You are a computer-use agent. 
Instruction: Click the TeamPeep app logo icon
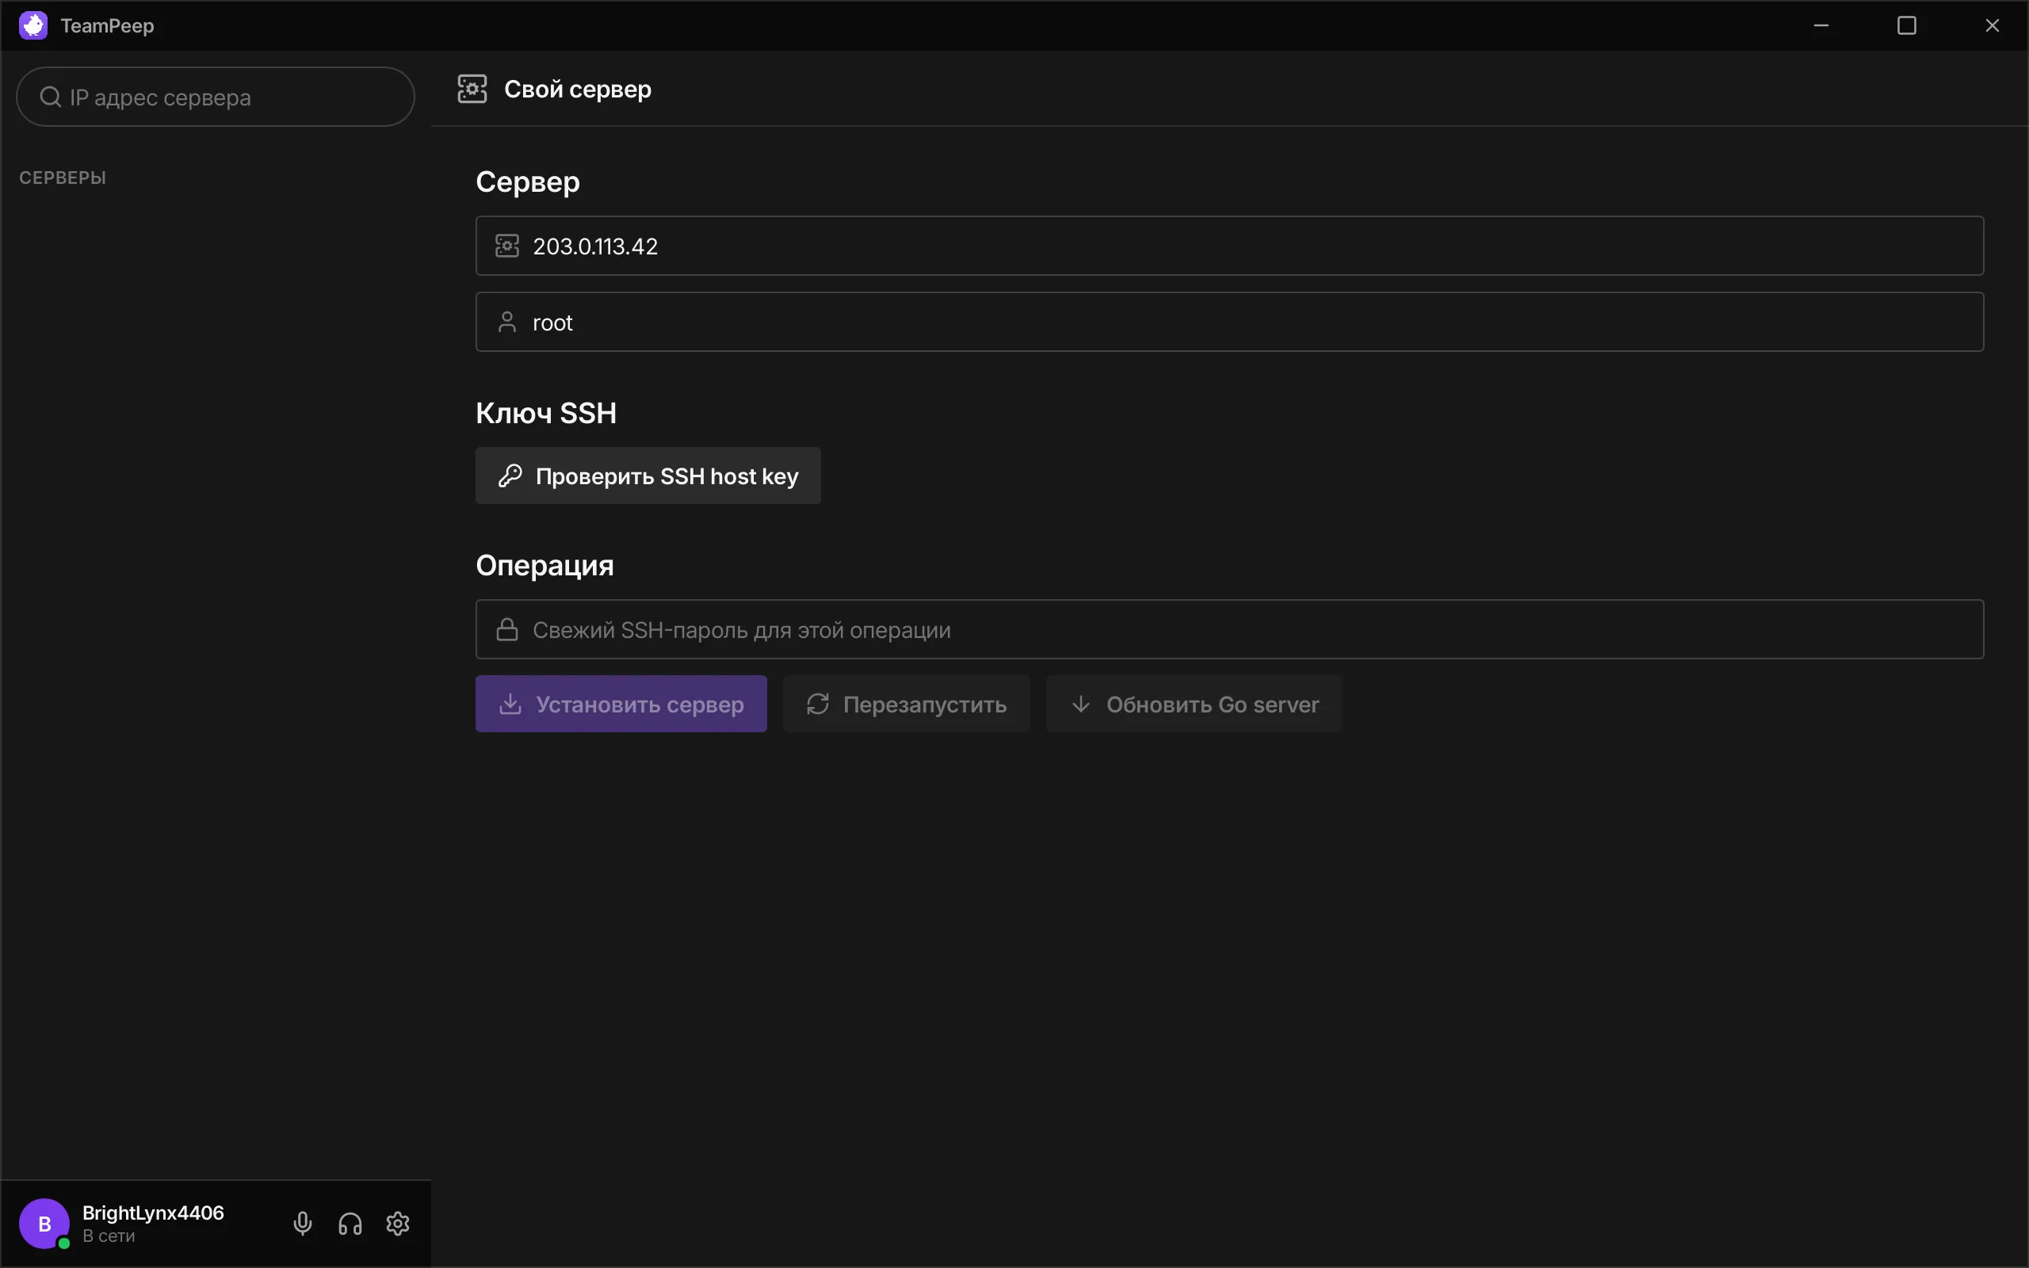(33, 25)
